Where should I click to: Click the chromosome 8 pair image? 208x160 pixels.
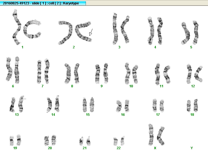72,74
